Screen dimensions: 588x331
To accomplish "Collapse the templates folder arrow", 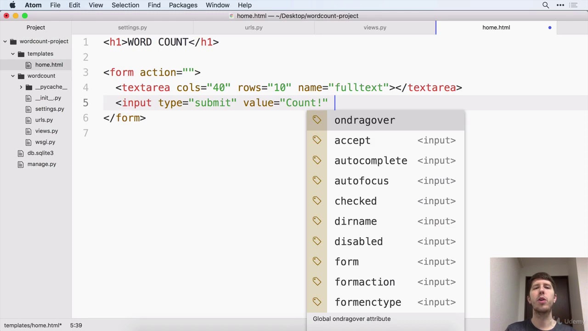I will (13, 54).
